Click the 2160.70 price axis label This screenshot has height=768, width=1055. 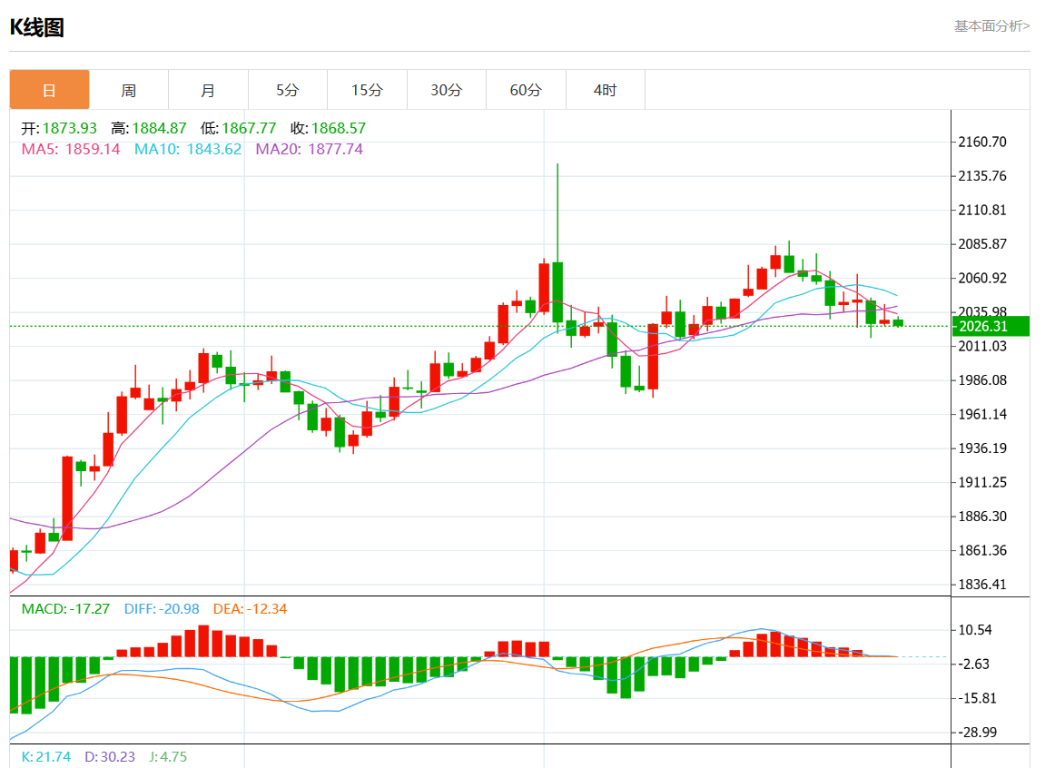pyautogui.click(x=982, y=142)
